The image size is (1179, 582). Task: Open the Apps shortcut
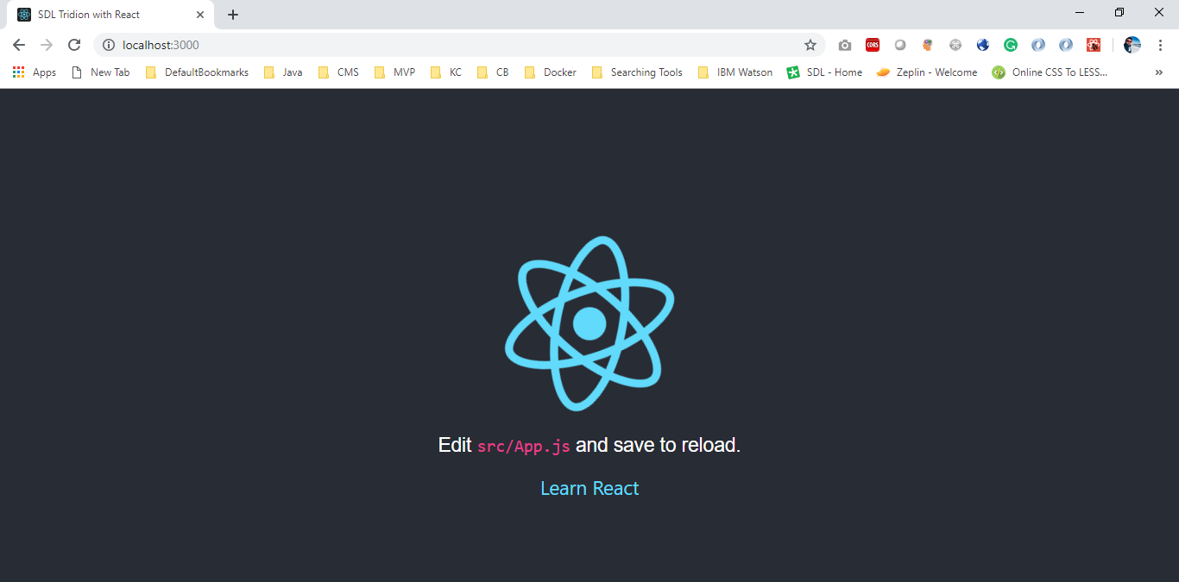pos(35,72)
